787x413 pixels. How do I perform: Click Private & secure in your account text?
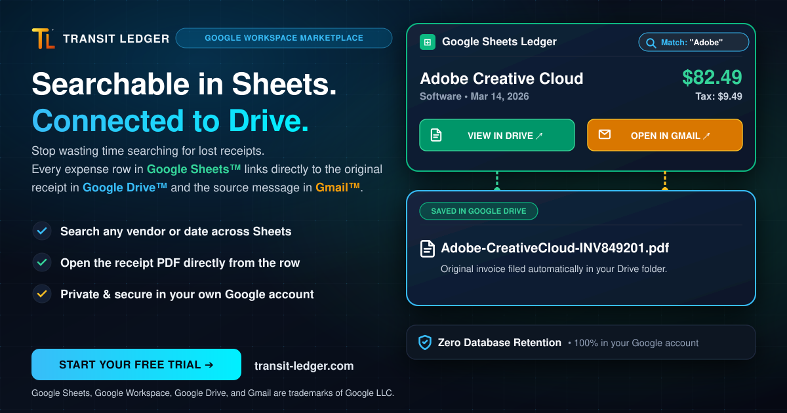(187, 294)
